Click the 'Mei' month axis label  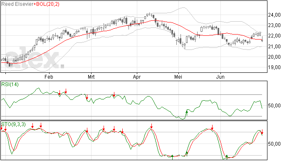(178, 77)
